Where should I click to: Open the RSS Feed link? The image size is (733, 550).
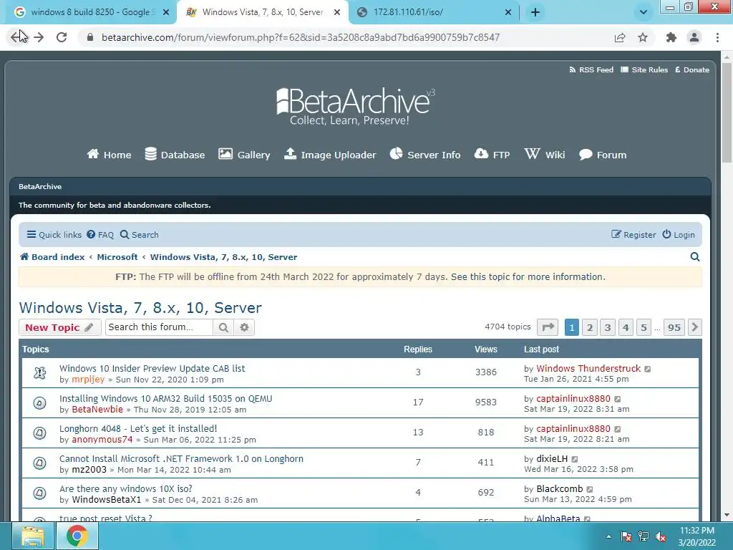point(591,69)
